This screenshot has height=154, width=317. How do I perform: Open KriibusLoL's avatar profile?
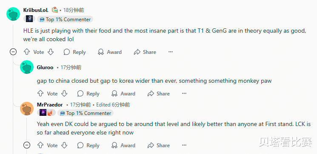[13, 14]
